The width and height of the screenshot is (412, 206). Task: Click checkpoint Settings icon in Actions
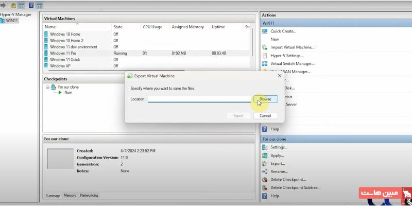pos(265,147)
